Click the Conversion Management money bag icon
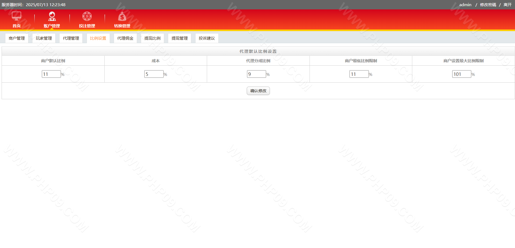The image size is (515, 248). tap(122, 17)
